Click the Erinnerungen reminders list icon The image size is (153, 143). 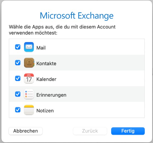coord(29,94)
